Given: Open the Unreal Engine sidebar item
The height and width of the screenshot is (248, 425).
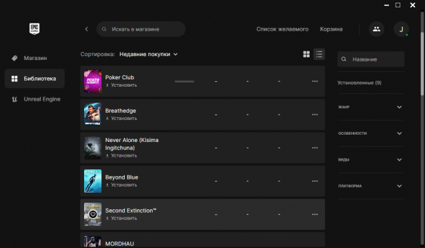Looking at the screenshot, I should (x=35, y=99).
